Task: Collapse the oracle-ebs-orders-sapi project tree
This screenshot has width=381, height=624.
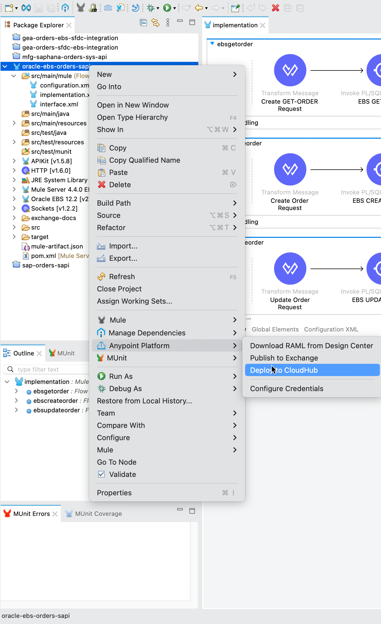Action: tap(5, 66)
